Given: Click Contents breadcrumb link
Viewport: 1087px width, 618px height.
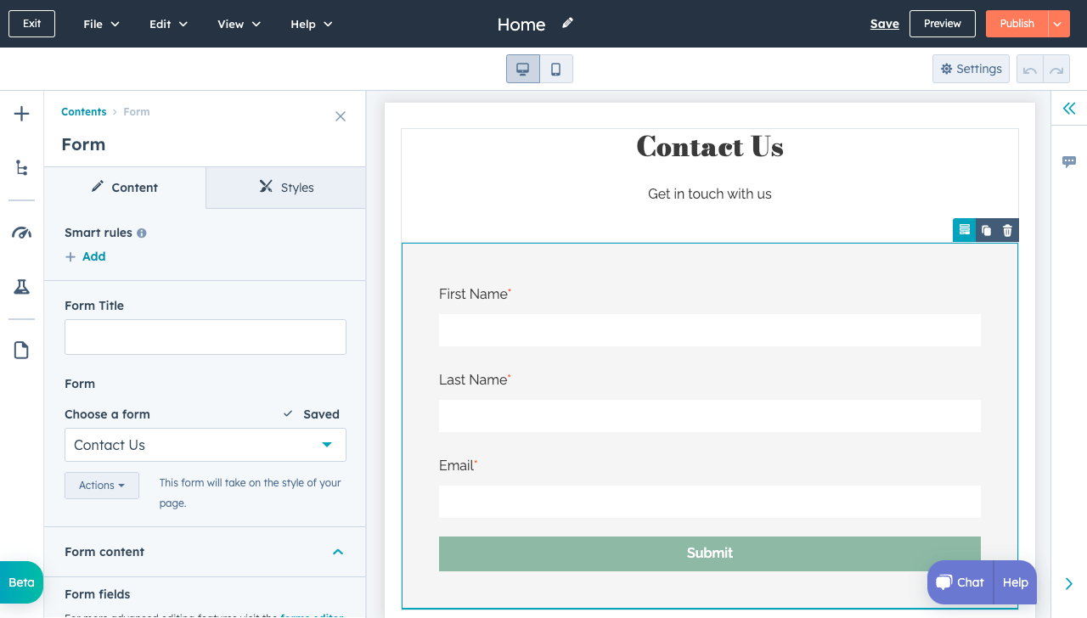Looking at the screenshot, I should coord(83,112).
